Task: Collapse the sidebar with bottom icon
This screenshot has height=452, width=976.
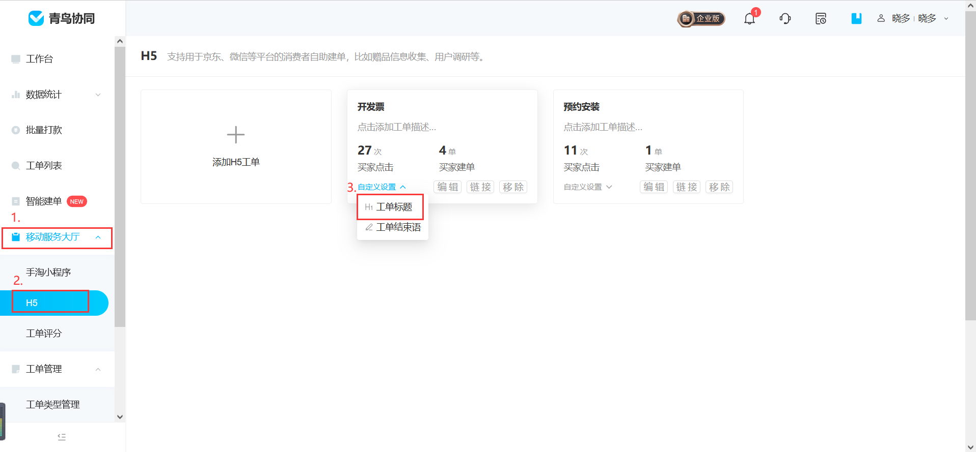Action: pyautogui.click(x=62, y=437)
